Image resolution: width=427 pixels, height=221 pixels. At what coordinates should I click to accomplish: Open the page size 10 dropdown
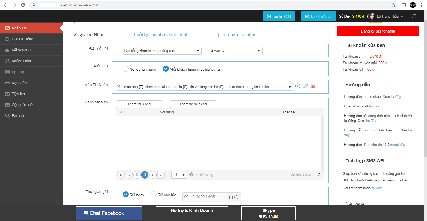tap(179, 175)
